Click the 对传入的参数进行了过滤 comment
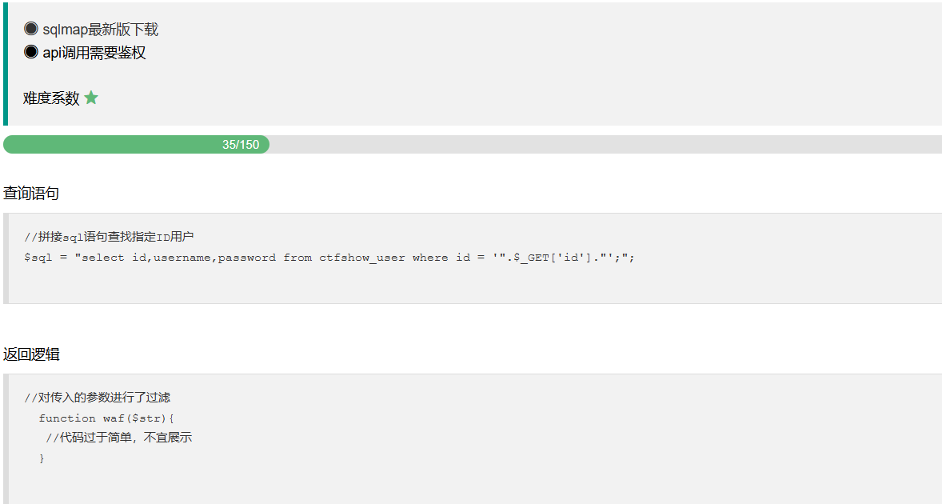This screenshot has height=504, width=942. (x=98, y=398)
